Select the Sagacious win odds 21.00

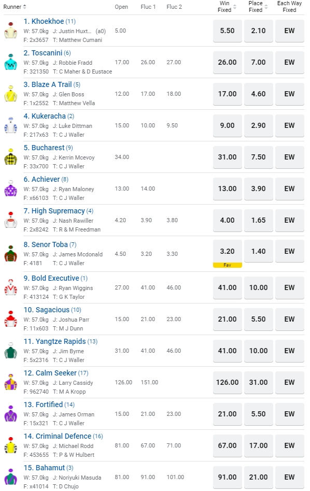click(x=227, y=320)
